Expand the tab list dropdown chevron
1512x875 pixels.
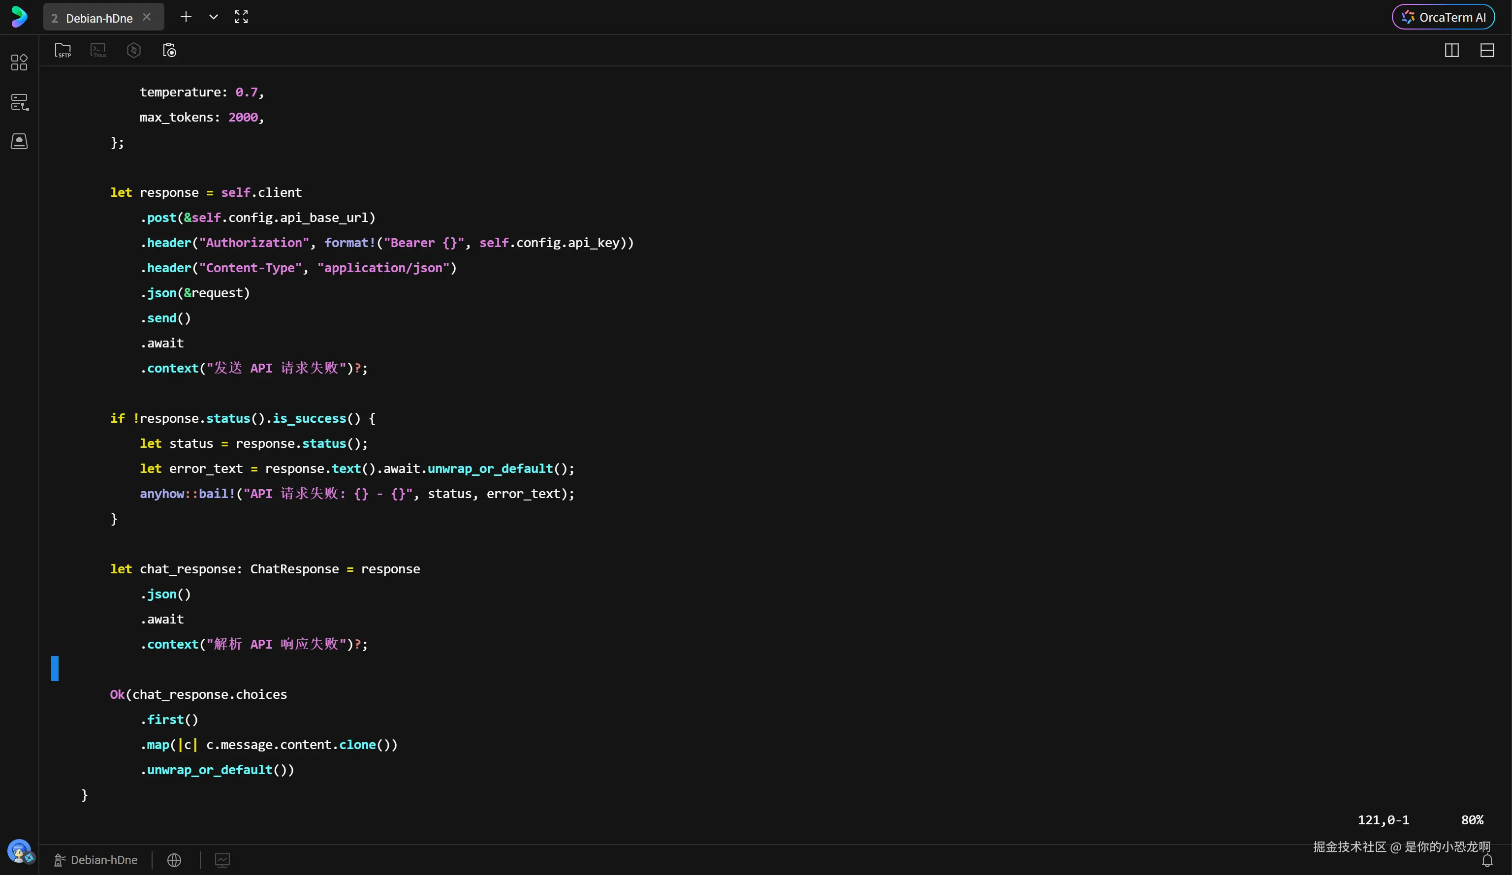tap(213, 17)
